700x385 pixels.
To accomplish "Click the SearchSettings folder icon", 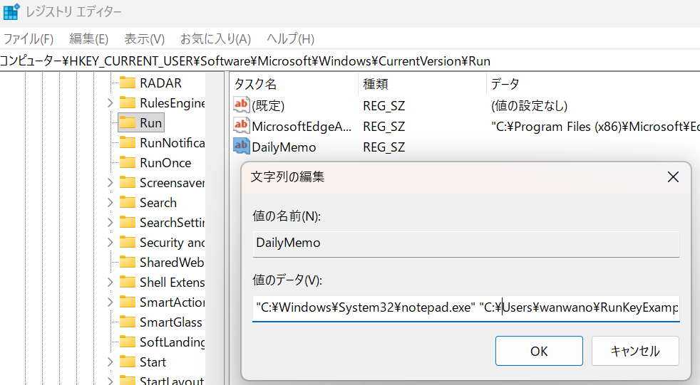I will (127, 222).
